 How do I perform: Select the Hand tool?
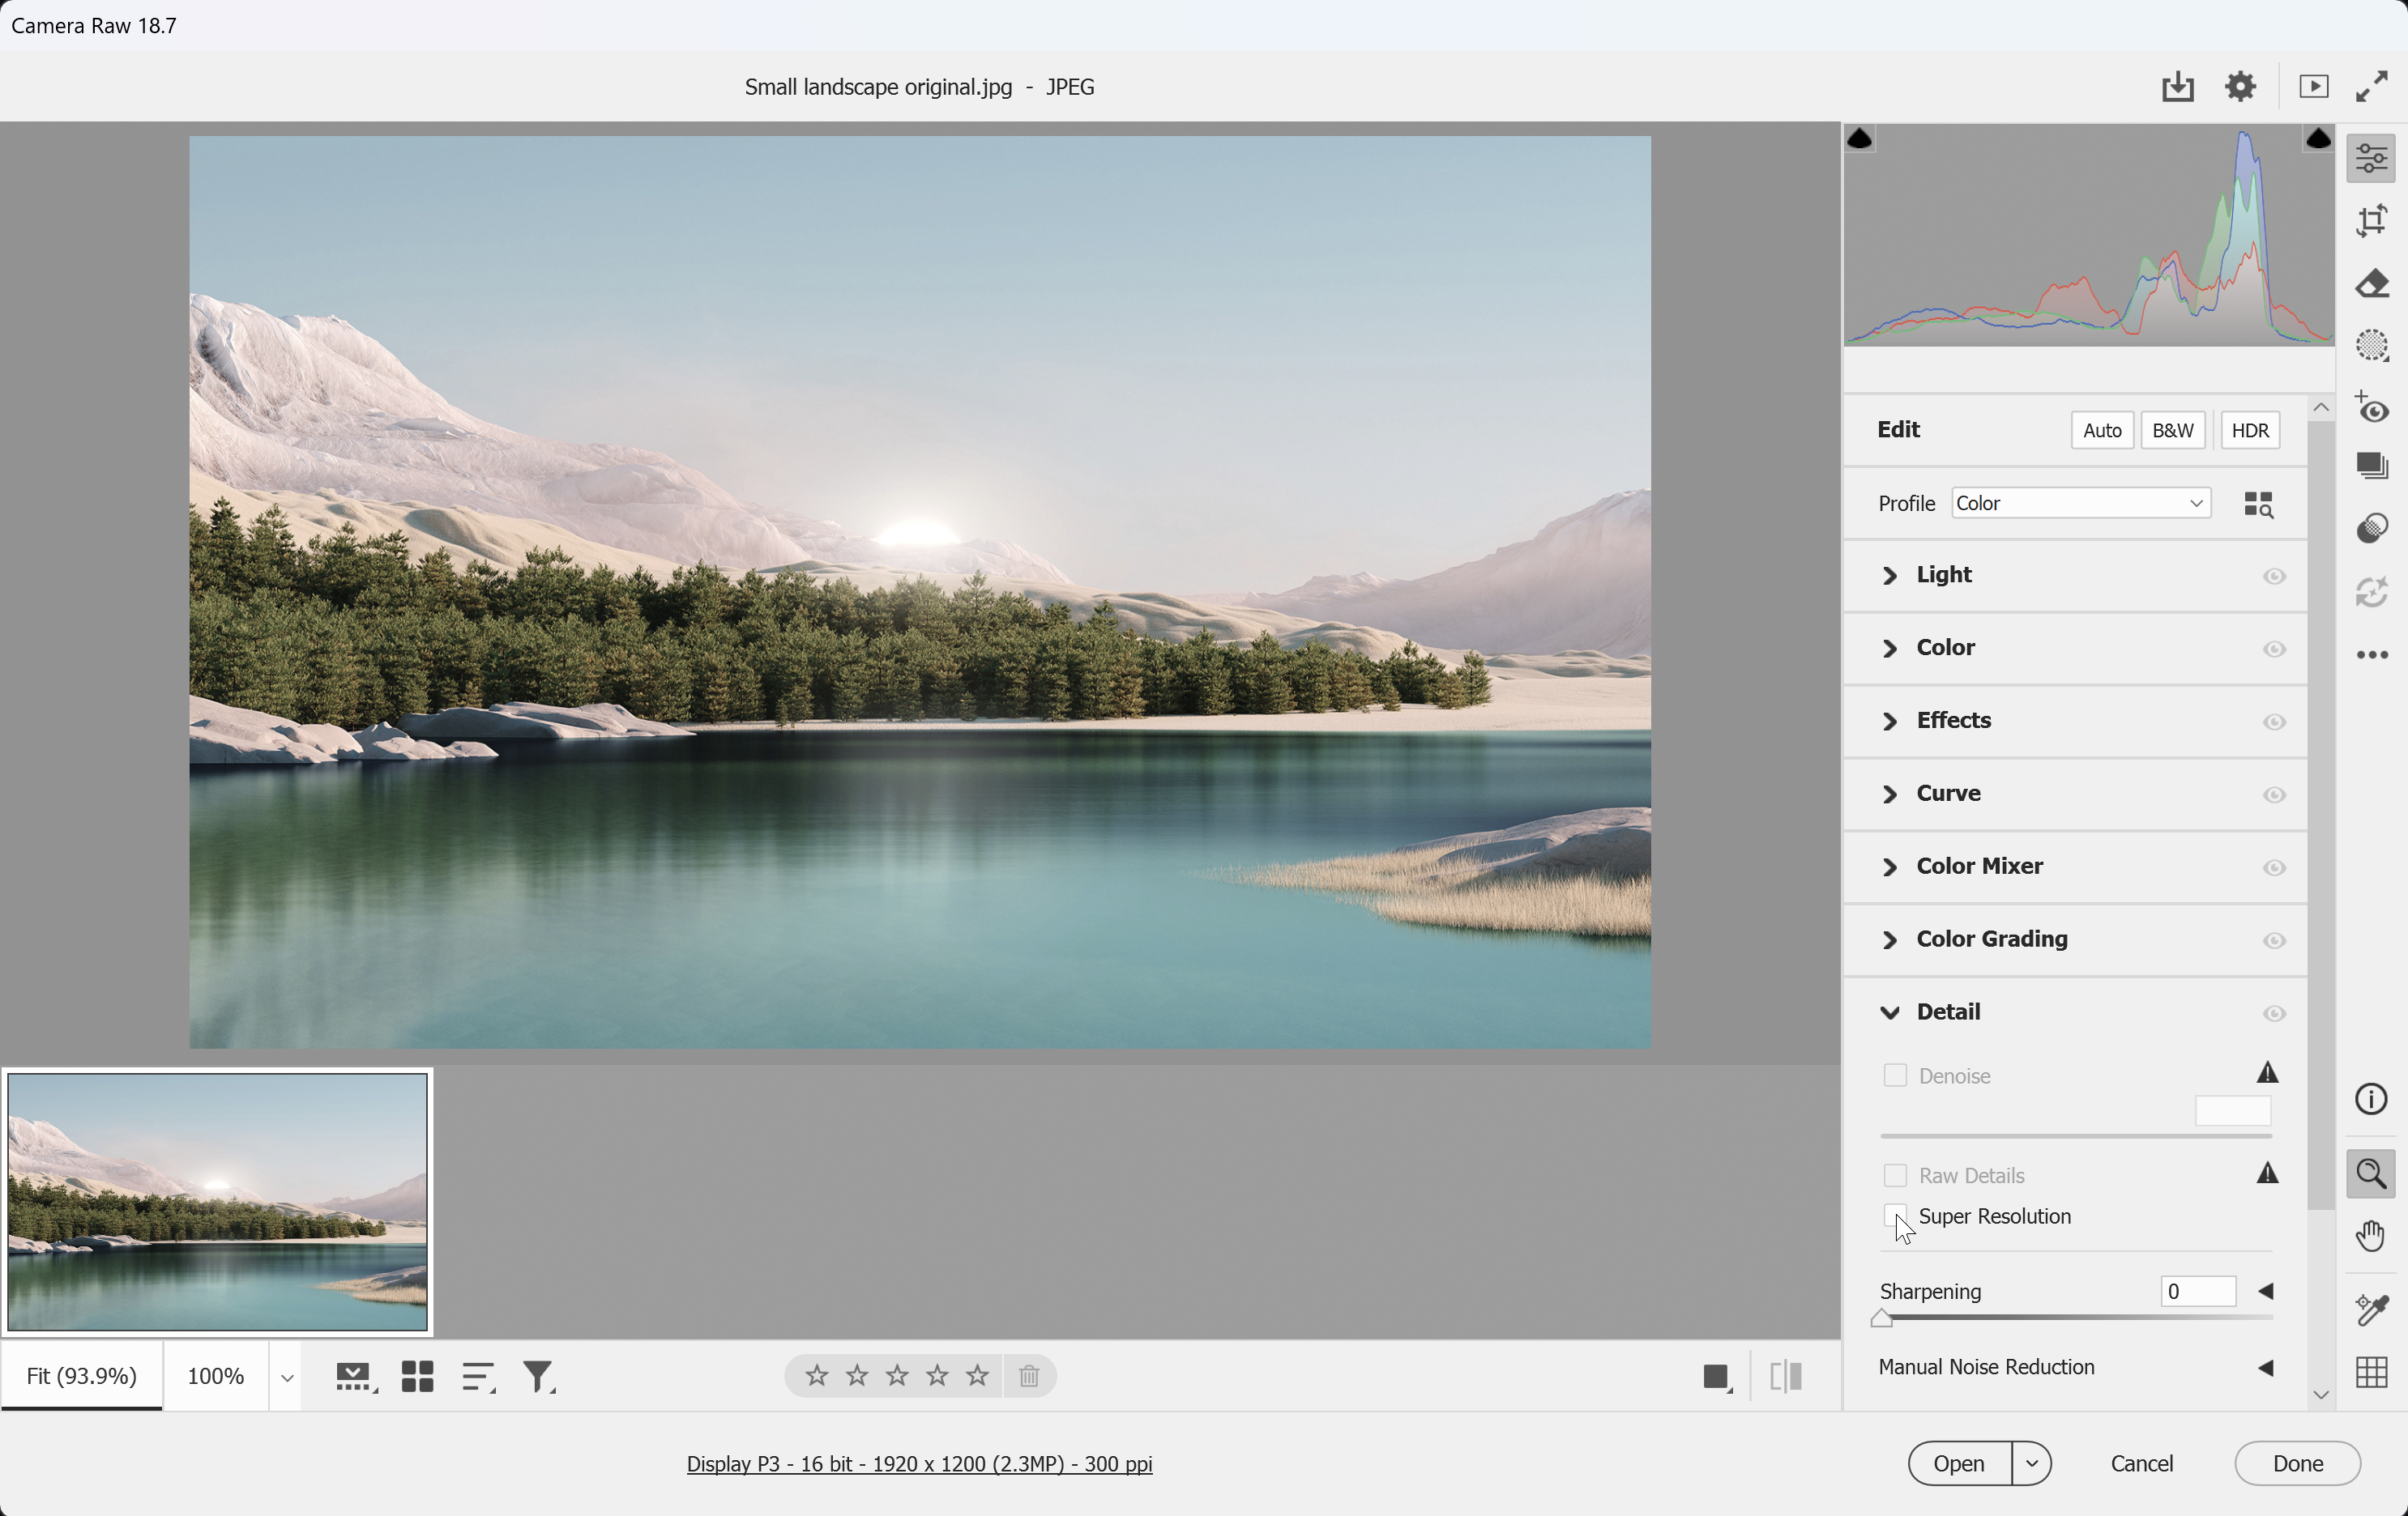pos(2371,1236)
